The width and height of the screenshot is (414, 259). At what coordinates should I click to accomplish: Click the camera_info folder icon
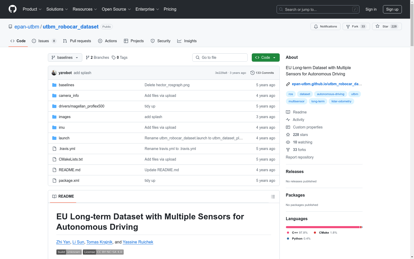[x=54, y=96]
